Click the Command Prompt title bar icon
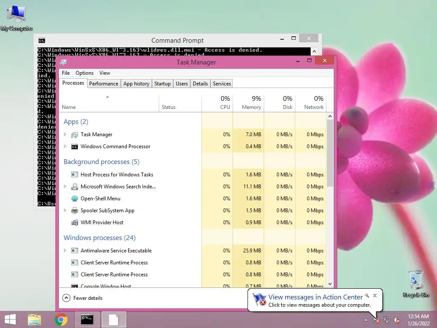The height and width of the screenshot is (328, 437). (42, 41)
